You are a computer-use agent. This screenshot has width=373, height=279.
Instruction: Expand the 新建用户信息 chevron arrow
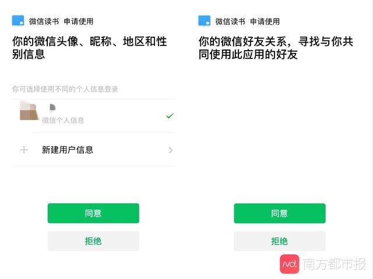(170, 150)
